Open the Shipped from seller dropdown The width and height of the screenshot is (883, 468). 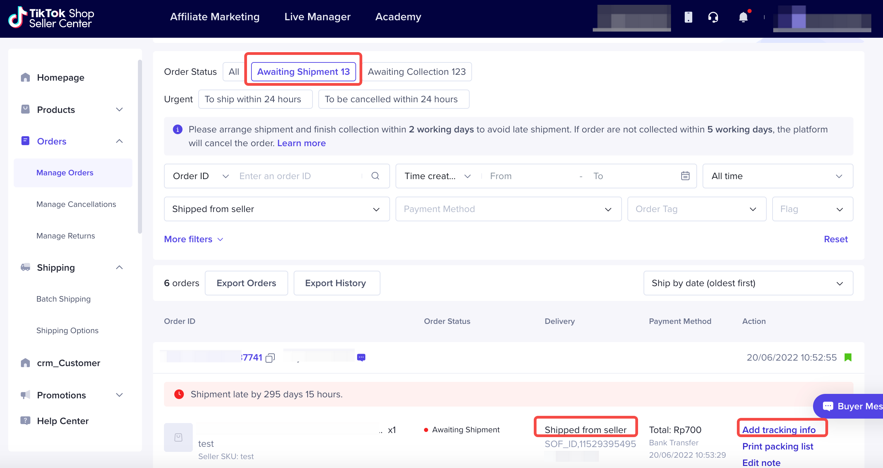(x=277, y=209)
